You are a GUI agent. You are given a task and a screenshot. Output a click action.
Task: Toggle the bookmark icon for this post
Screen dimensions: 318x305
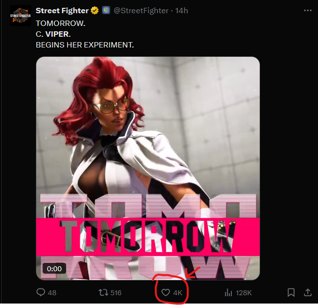click(x=291, y=292)
